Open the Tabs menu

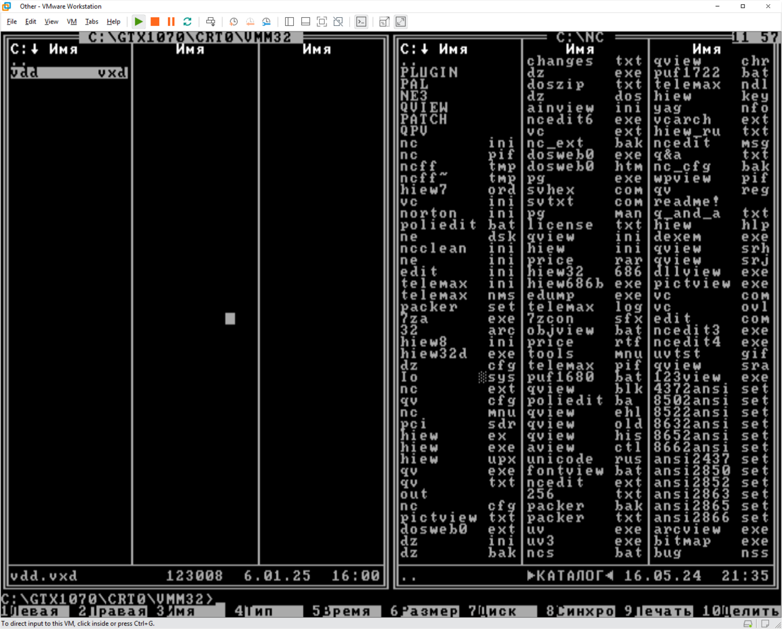tap(91, 22)
